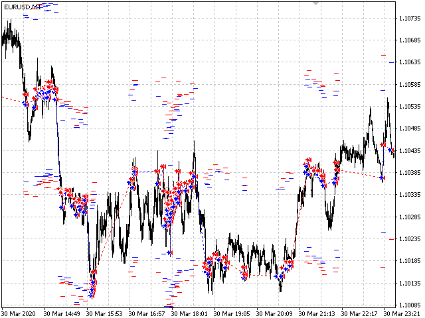Screen dimensions: 425x318
Task: Click the gray chart shift triangle marker
Action: point(316,3)
